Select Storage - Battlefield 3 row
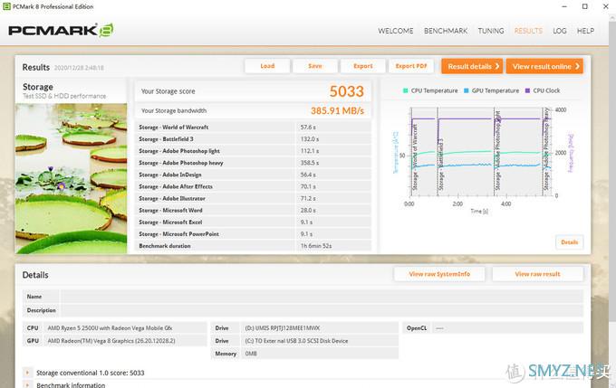 [254, 139]
